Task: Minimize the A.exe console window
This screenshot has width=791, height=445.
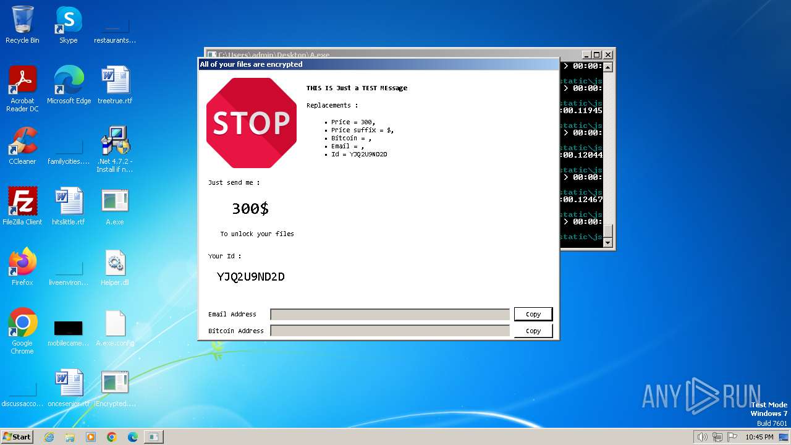Action: [x=586, y=54]
